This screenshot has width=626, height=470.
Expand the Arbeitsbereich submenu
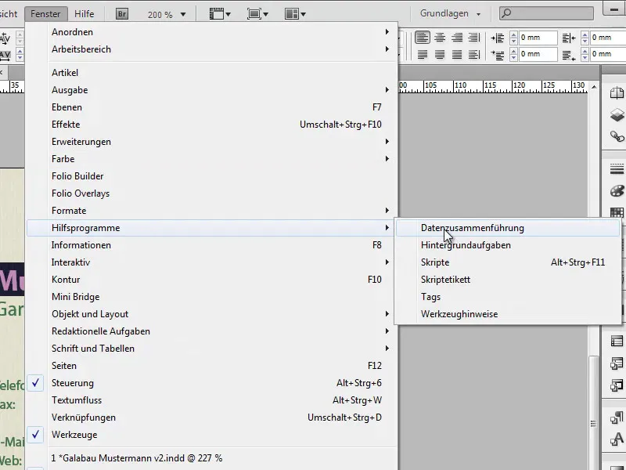(x=212, y=49)
